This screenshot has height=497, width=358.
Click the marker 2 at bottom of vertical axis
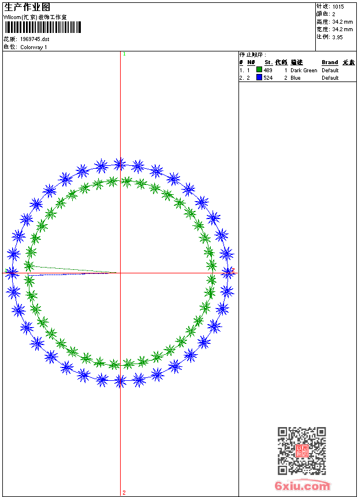coord(124,492)
